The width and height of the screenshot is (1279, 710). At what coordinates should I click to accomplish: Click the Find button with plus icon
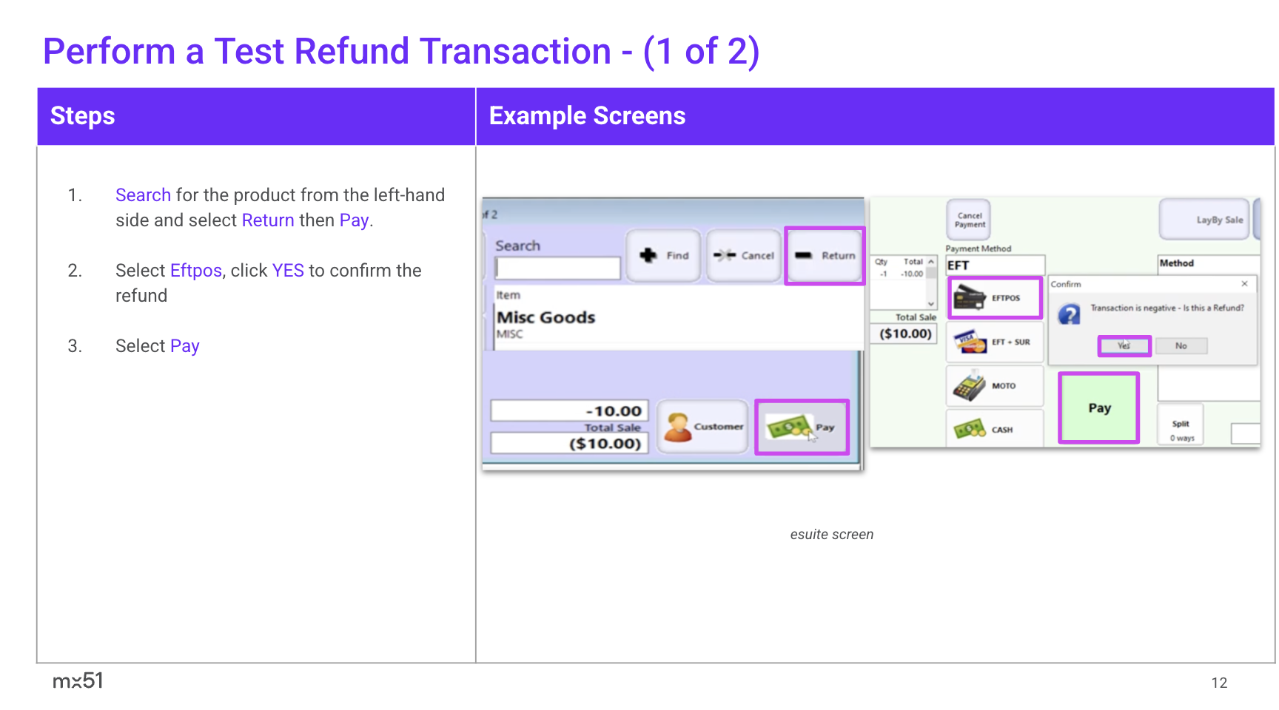[x=663, y=255]
